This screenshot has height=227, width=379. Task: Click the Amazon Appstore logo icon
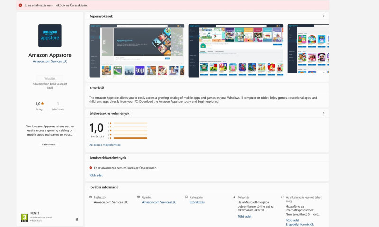pyautogui.click(x=50, y=36)
